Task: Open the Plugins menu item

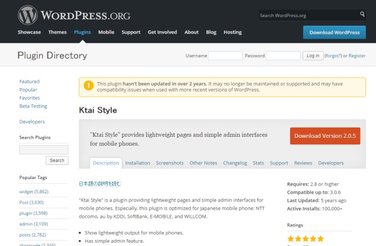Action: pyautogui.click(x=82, y=32)
